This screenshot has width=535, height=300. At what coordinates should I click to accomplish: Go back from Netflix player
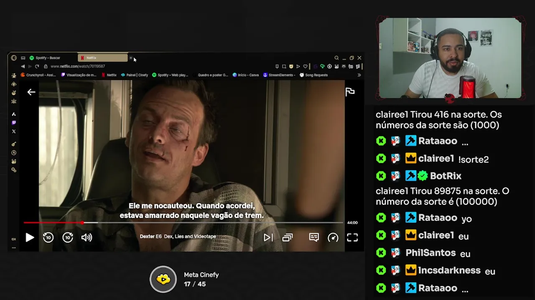(x=31, y=92)
